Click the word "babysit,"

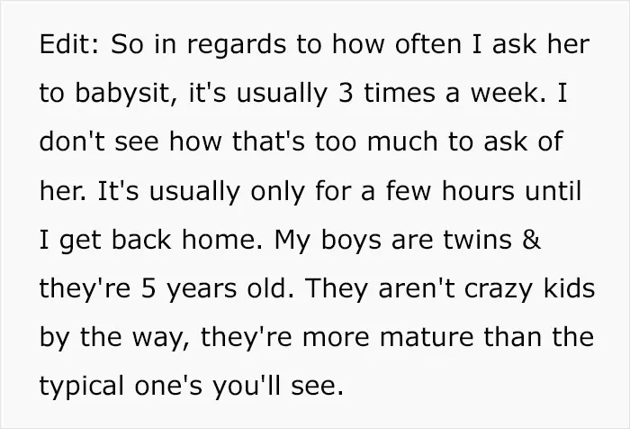pos(126,95)
